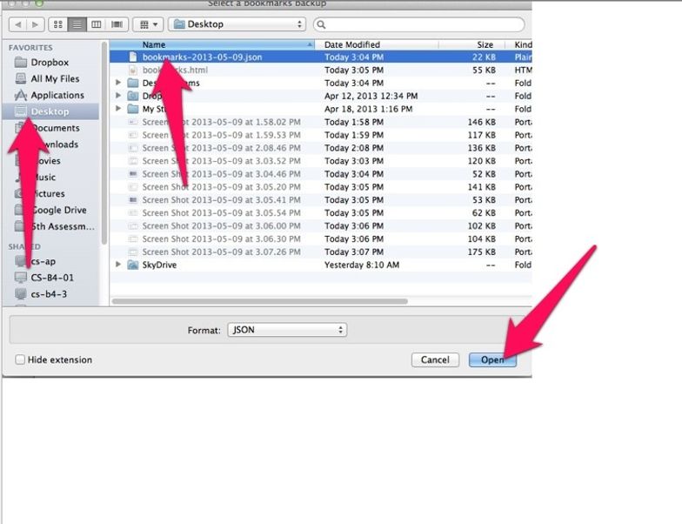Expand the SkyDrive folder disclosure triangle

coord(118,265)
